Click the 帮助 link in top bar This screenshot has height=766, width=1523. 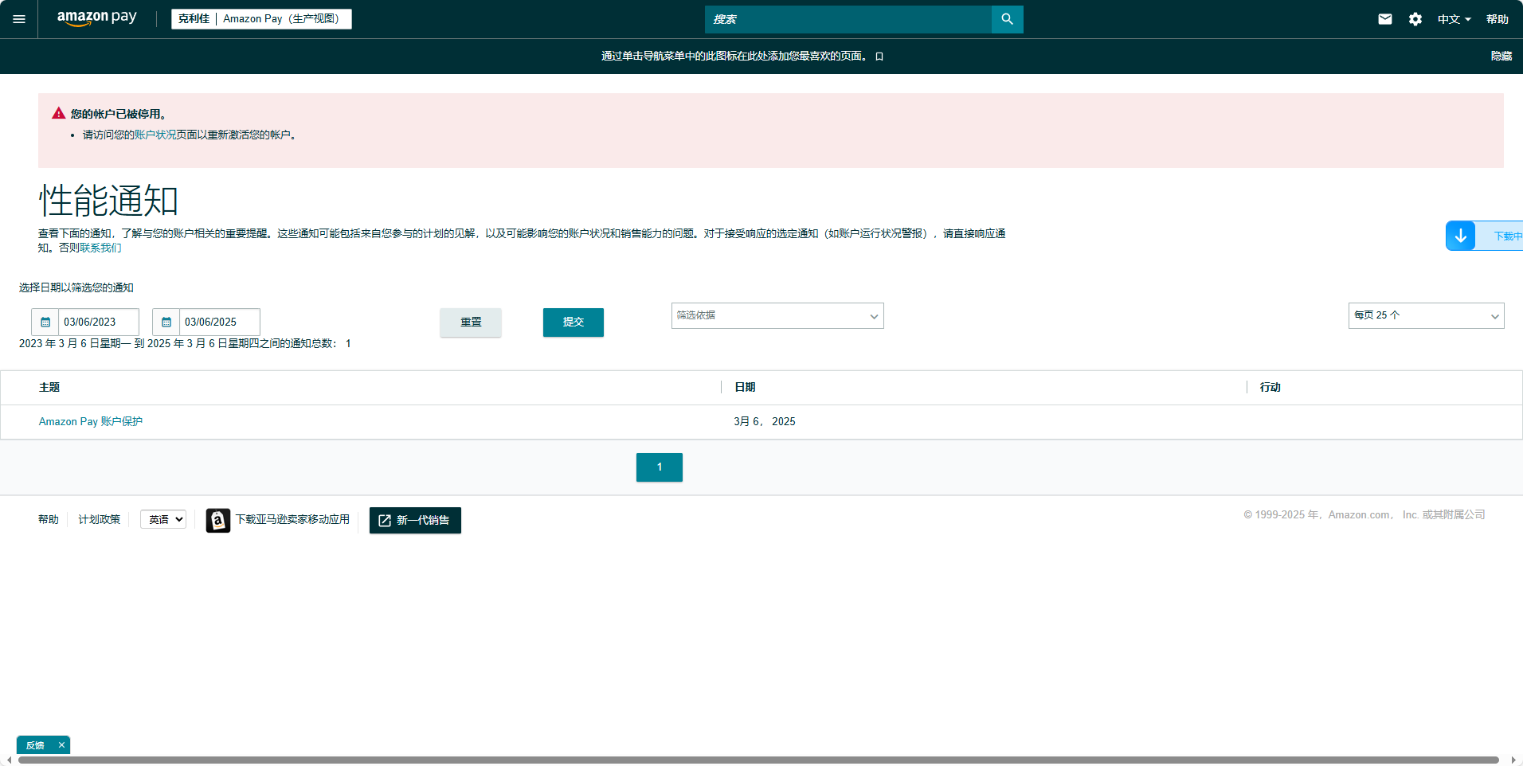pos(1498,19)
